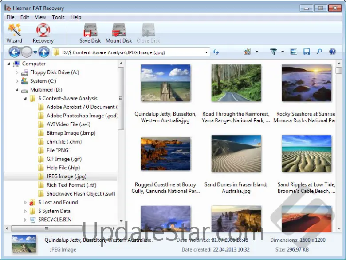Click the Multimed (D:) drive icon
Screen dimensions: 346x260
point(24,90)
